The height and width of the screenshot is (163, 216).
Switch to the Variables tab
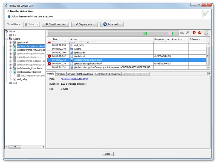click(x=61, y=74)
